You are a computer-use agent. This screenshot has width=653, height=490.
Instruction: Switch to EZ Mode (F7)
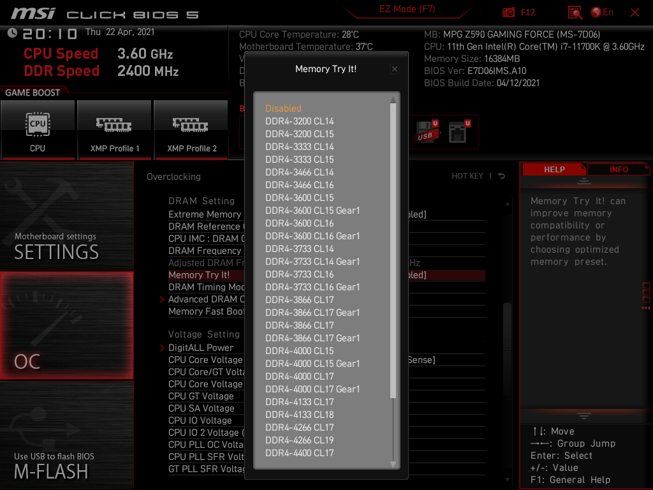tap(407, 9)
